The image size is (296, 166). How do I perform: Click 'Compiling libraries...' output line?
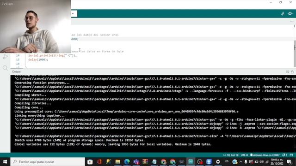click(x=33, y=103)
